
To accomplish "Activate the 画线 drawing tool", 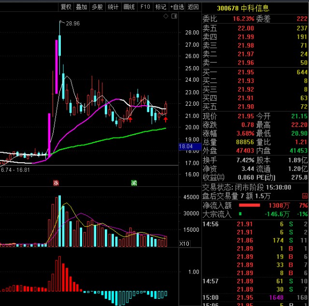I will coord(129,7).
